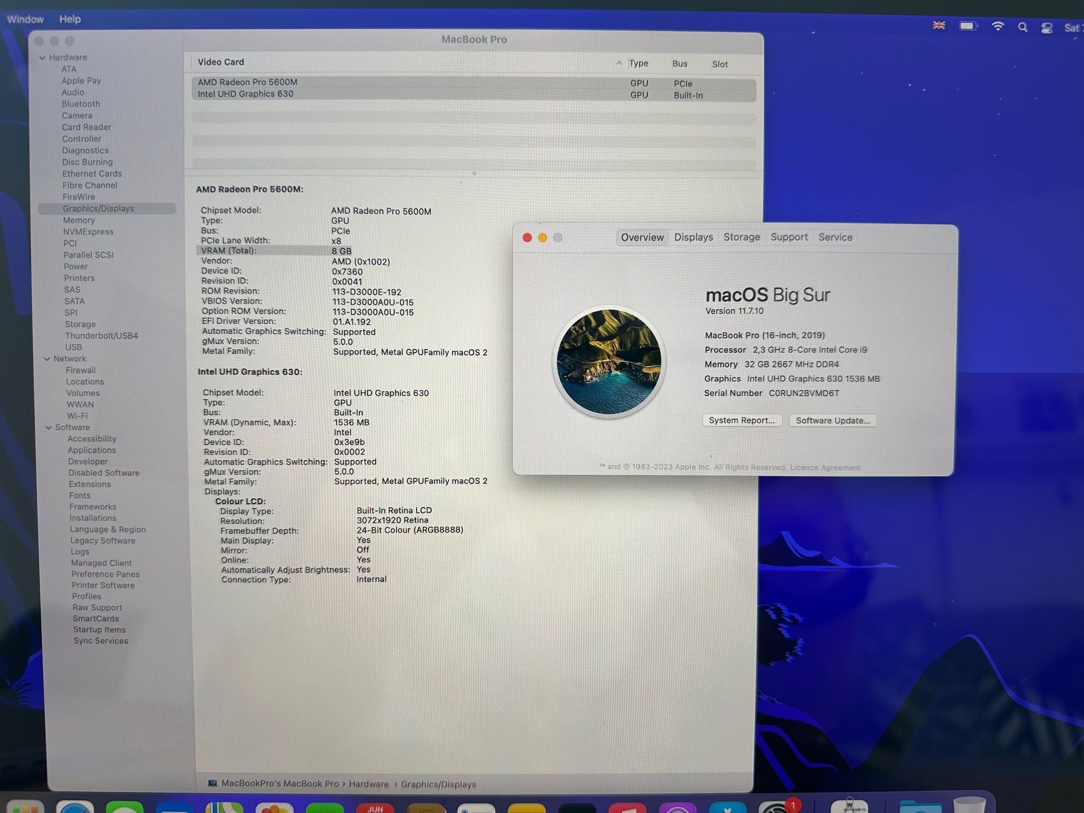
Task: Click the computer icon in the path bar
Action: point(213,783)
